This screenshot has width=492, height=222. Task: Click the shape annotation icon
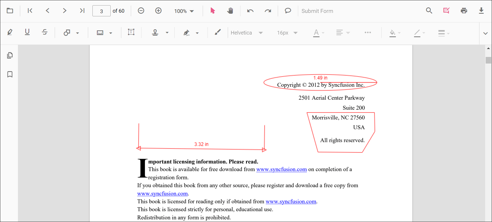pyautogui.click(x=67, y=33)
